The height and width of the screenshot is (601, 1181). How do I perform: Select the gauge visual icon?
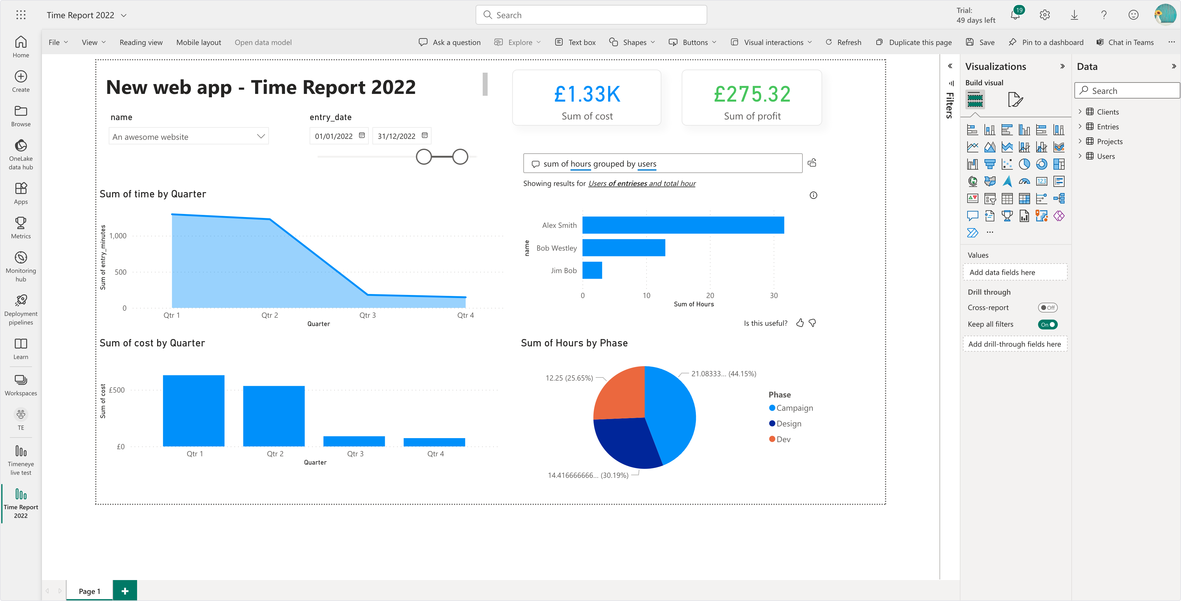(x=1025, y=182)
